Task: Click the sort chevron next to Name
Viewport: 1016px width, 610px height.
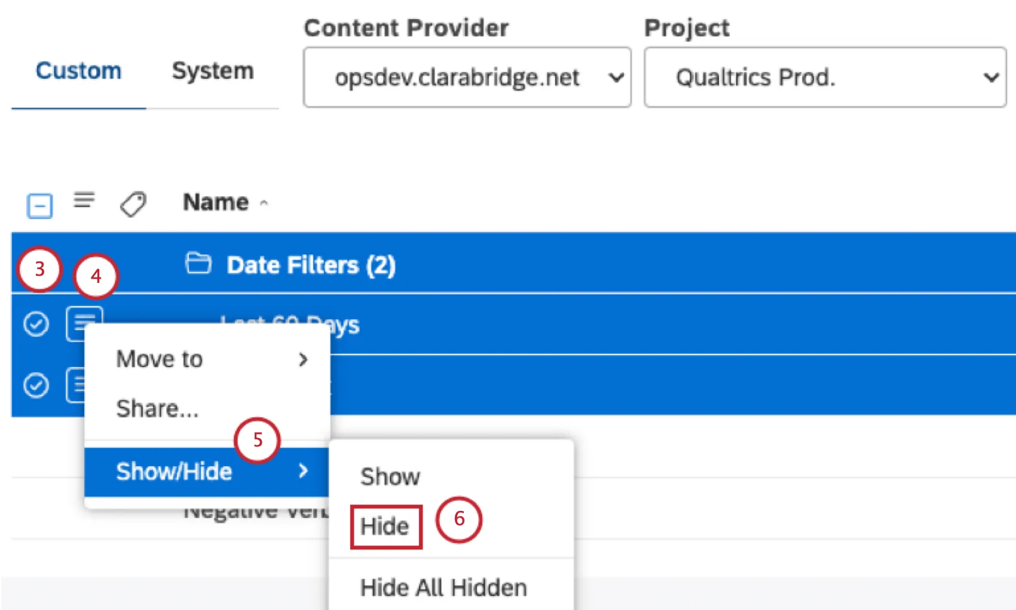Action: click(x=264, y=202)
